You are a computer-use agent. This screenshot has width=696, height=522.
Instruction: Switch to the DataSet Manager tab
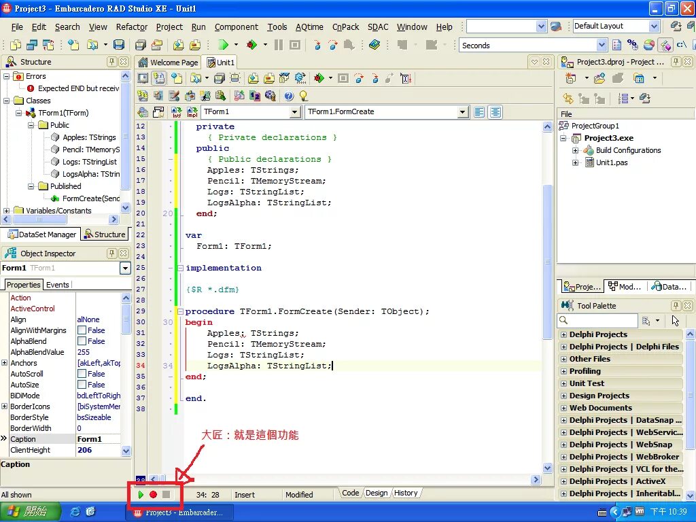point(42,234)
